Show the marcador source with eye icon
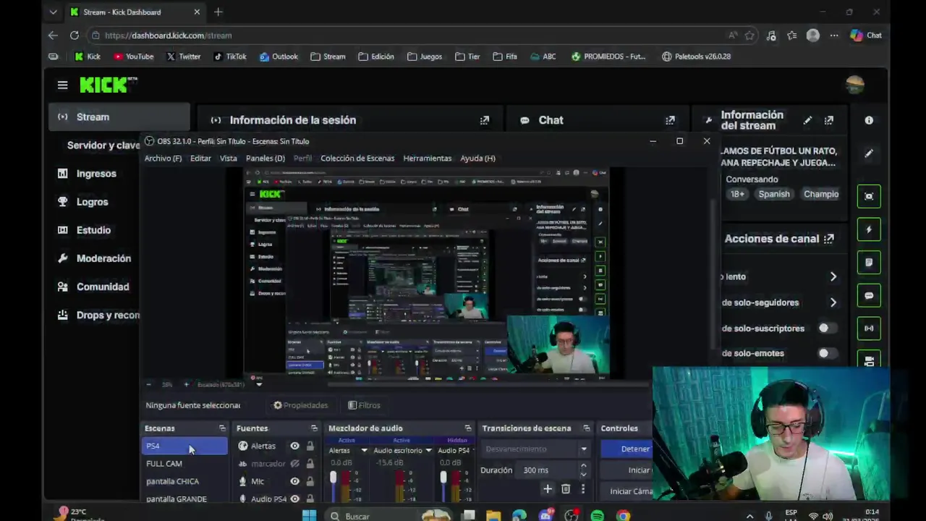This screenshot has width=926, height=521. click(x=294, y=464)
